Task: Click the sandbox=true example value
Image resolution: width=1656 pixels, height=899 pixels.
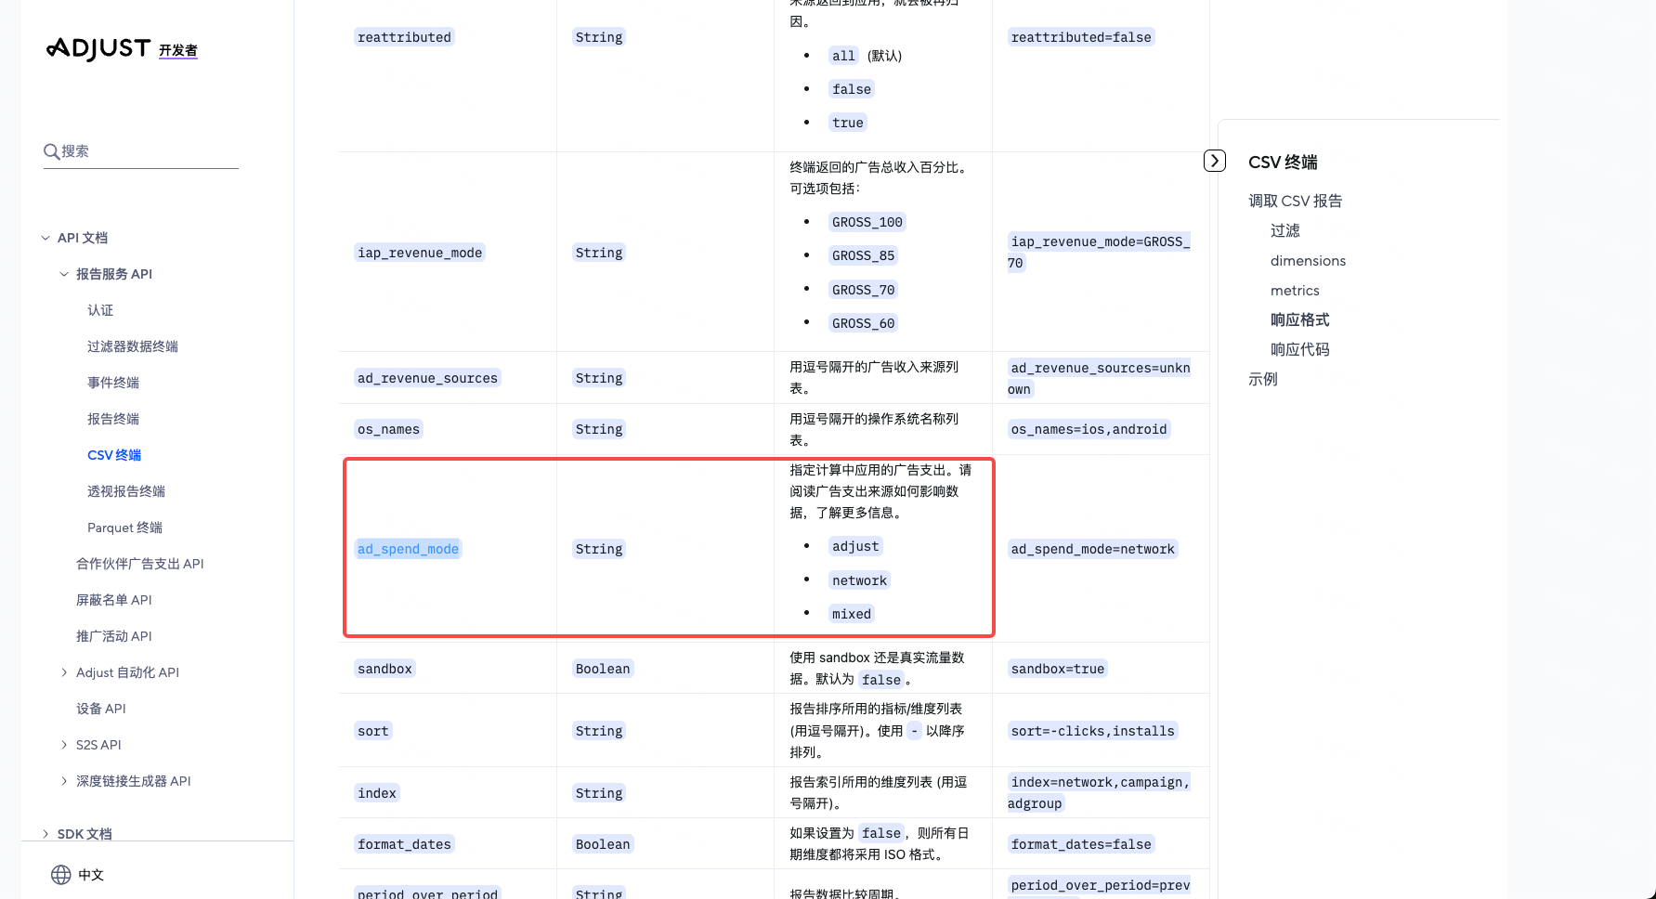Action: pyautogui.click(x=1058, y=669)
